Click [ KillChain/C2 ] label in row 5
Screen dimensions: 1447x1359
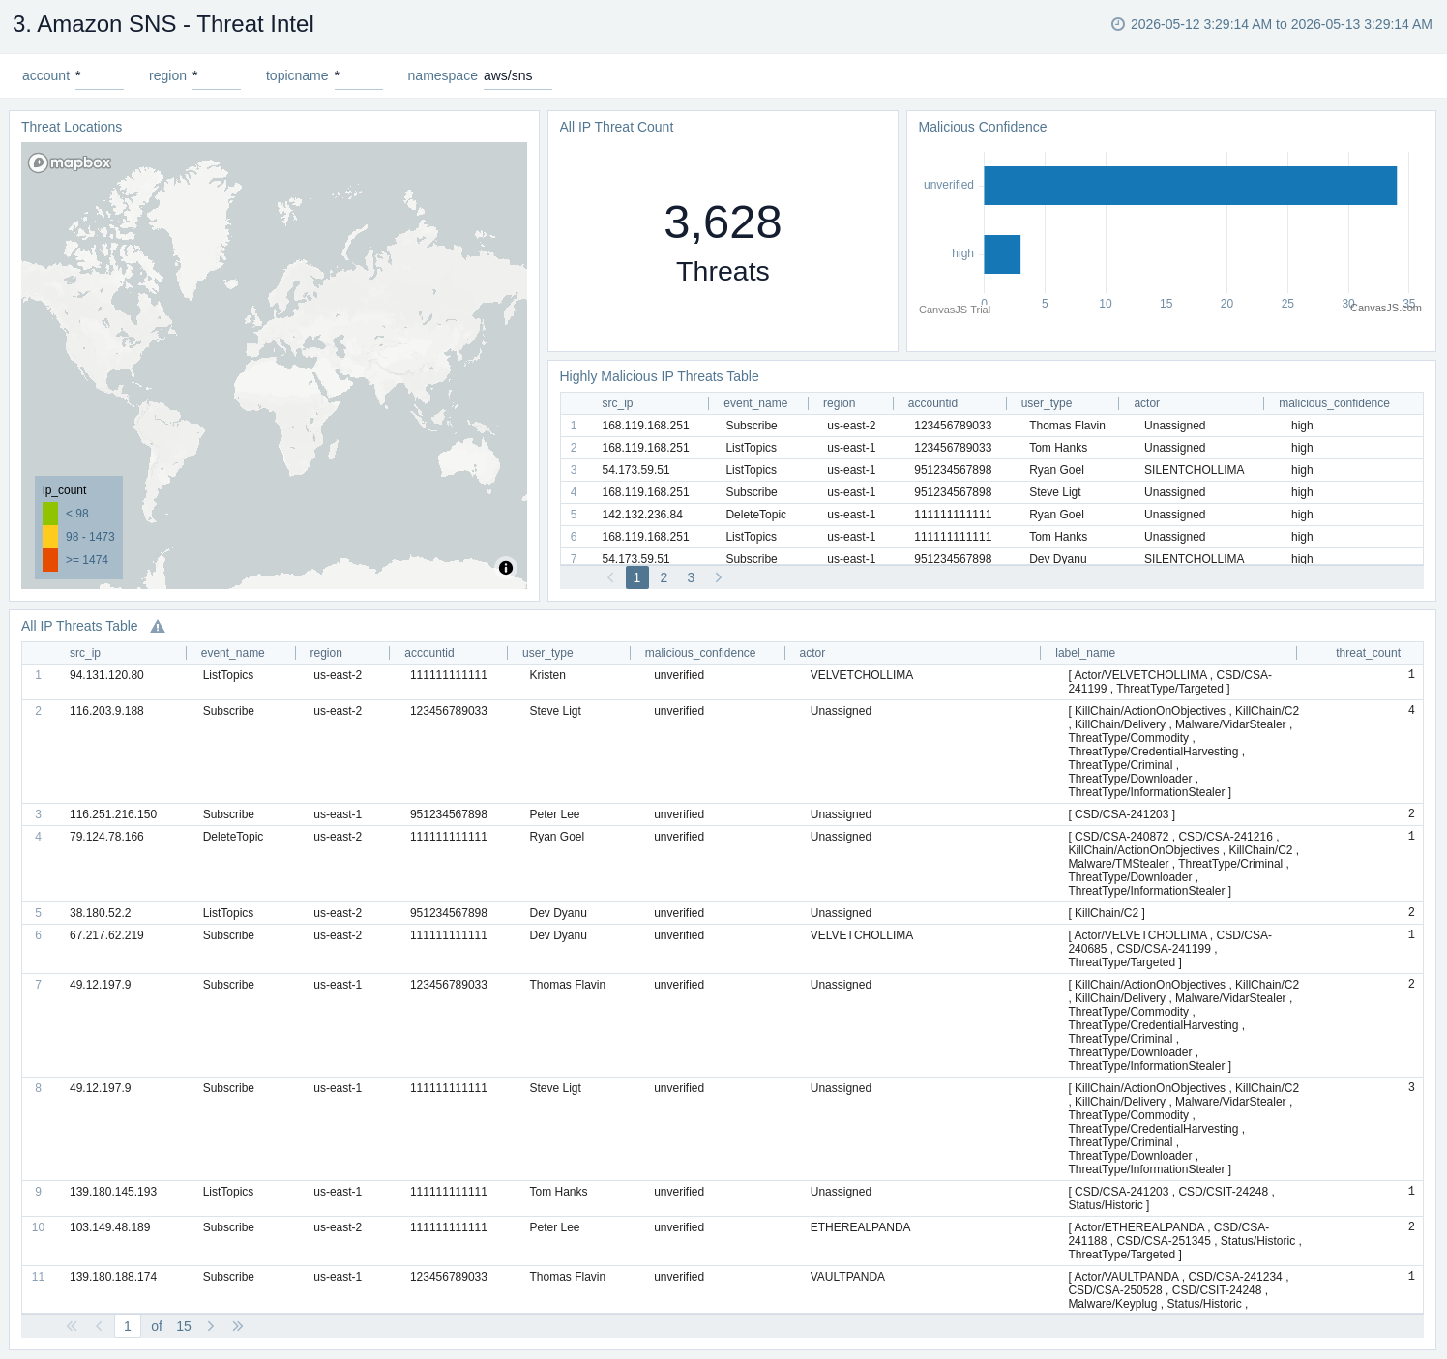click(1107, 913)
